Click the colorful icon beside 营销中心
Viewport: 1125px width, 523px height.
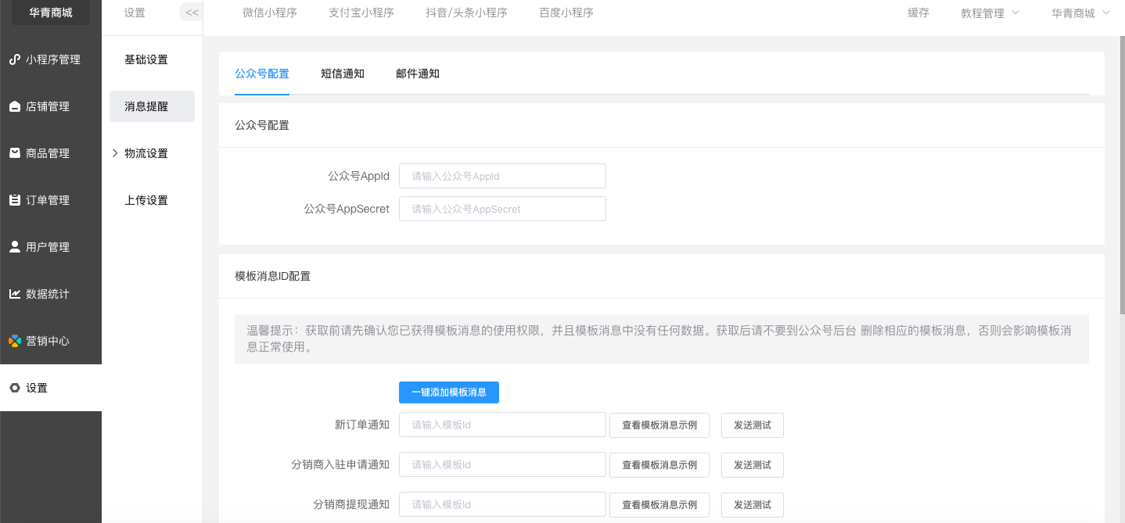14,341
